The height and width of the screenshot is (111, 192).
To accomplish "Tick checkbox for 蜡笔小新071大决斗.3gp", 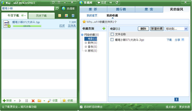I will (x=112, y=40).
